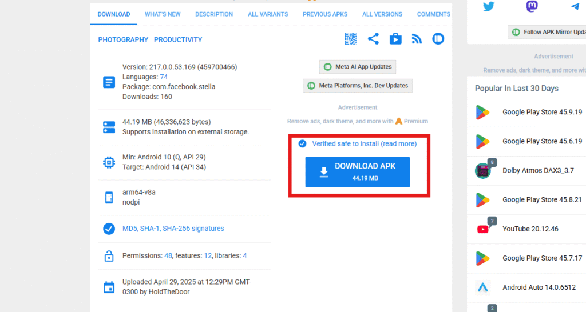
Task: Open the Twitter bird icon
Action: point(489,6)
